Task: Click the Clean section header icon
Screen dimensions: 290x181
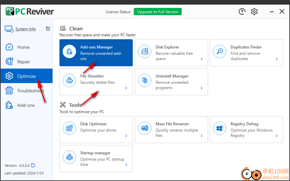Action: pos(63,28)
